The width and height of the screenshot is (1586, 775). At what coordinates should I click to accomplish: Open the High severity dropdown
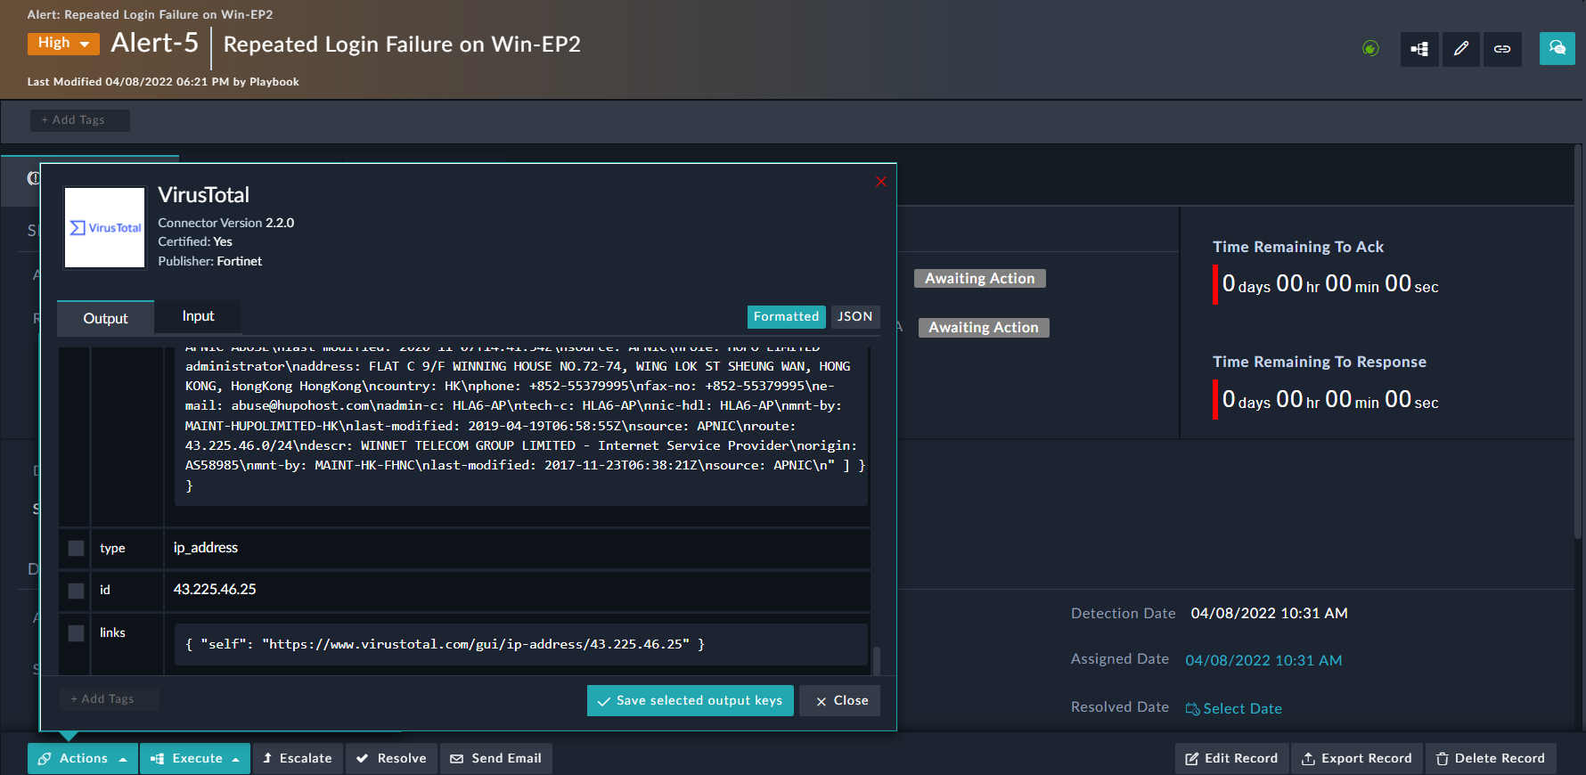coord(63,43)
